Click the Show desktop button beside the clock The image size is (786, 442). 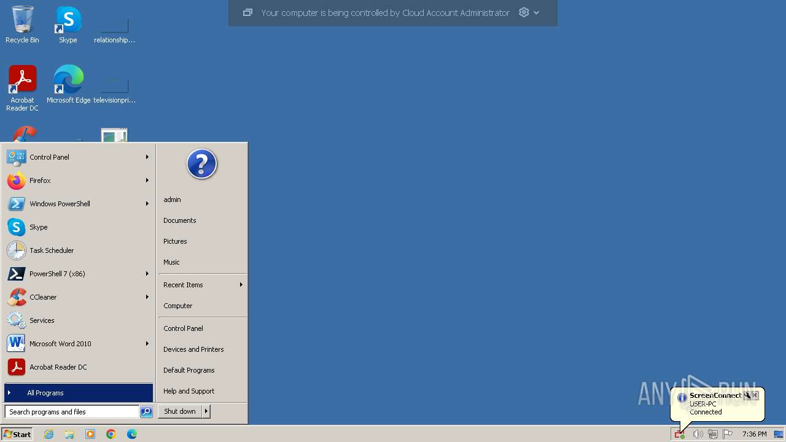[x=779, y=434]
